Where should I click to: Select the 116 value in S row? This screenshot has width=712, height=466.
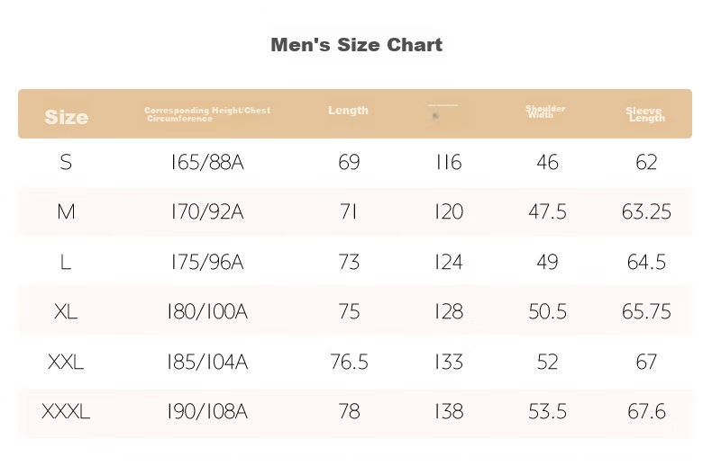449,162
